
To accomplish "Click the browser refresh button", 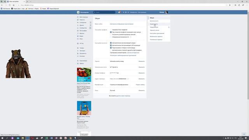I will [x=9, y=5].
